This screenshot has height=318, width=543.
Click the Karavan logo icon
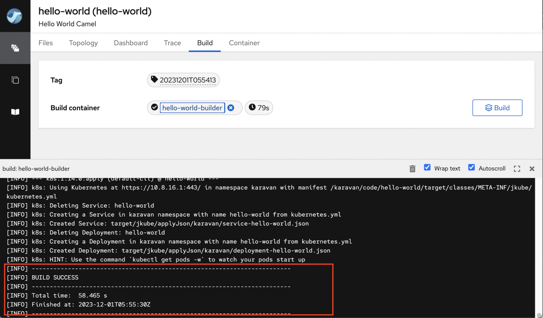pos(14,16)
